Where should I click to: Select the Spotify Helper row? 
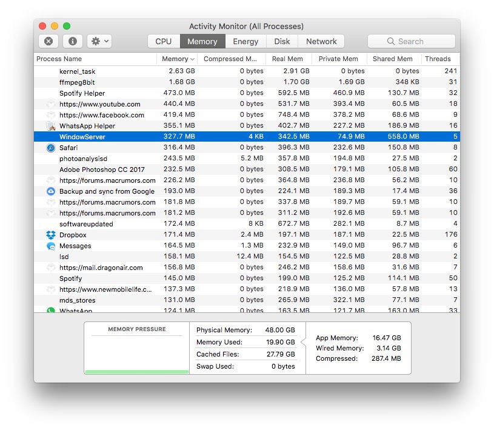pos(247,93)
